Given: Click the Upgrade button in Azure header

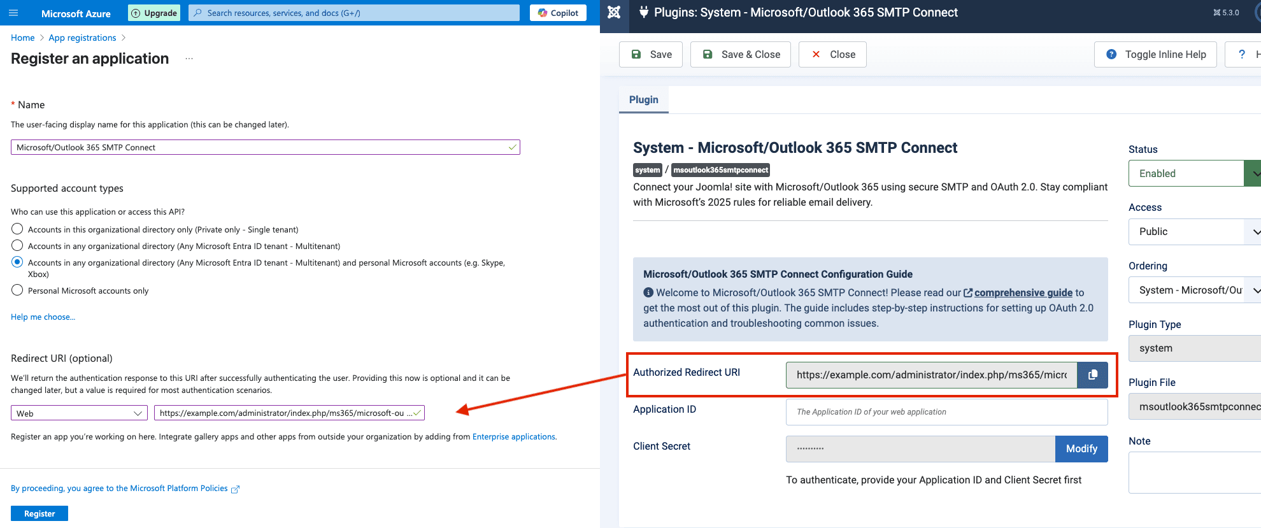Looking at the screenshot, I should (154, 13).
